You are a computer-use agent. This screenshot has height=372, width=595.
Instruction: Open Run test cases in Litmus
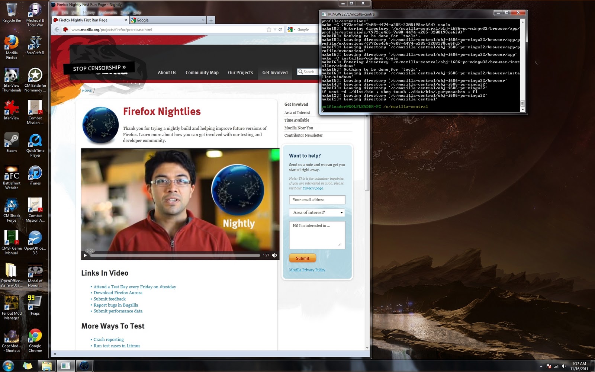tap(117, 346)
